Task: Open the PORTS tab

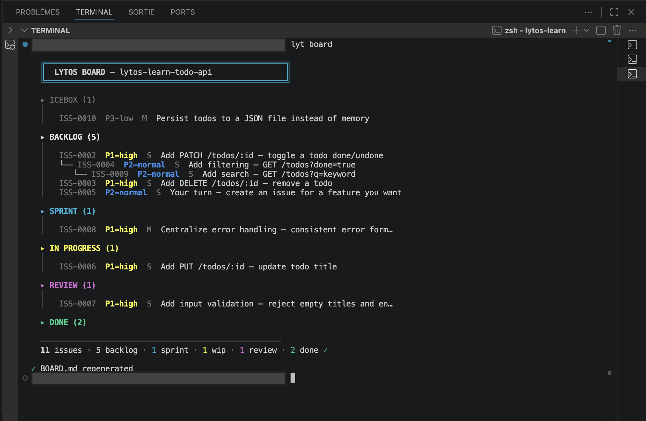Action: click(x=182, y=12)
